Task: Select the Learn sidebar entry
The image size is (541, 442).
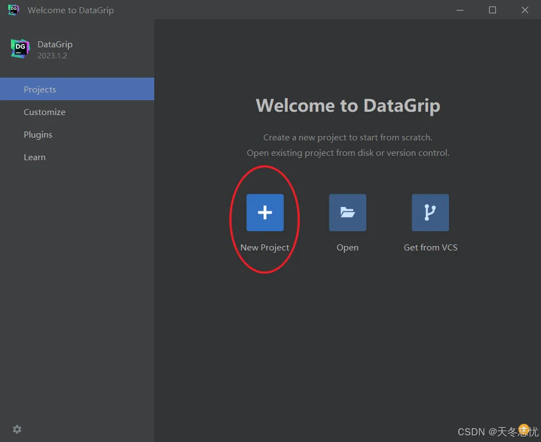Action: [x=35, y=157]
